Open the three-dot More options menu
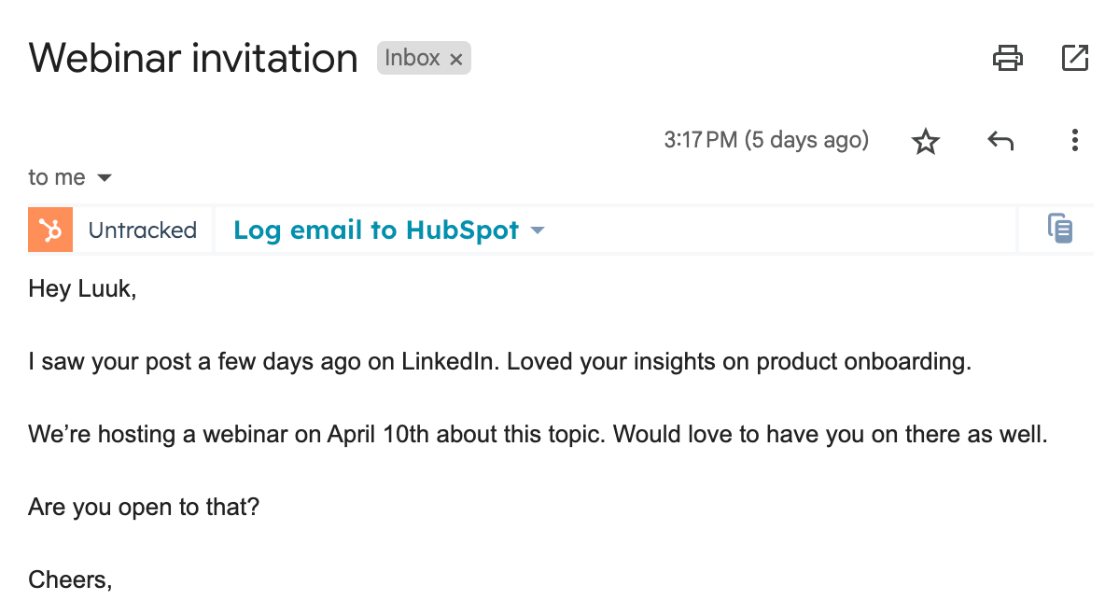 pos(1075,142)
